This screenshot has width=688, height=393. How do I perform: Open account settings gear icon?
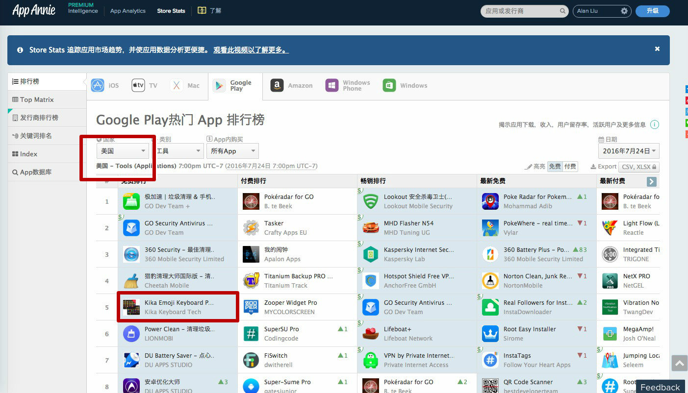coord(624,11)
